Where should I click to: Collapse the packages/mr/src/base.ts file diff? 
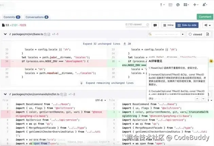click(x=5, y=34)
